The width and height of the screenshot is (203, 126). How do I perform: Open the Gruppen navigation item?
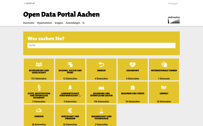coord(59,23)
